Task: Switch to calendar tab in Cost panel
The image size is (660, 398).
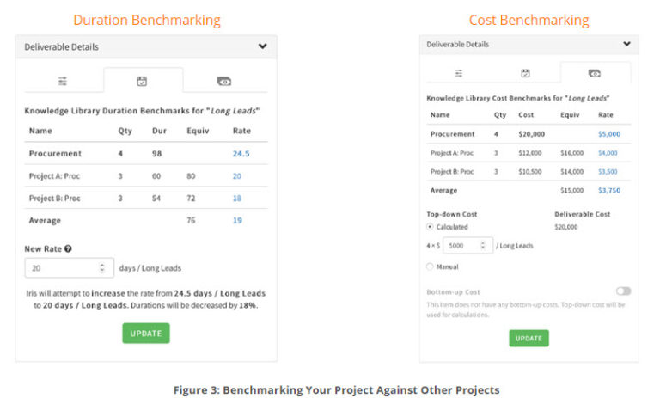Action: [525, 73]
